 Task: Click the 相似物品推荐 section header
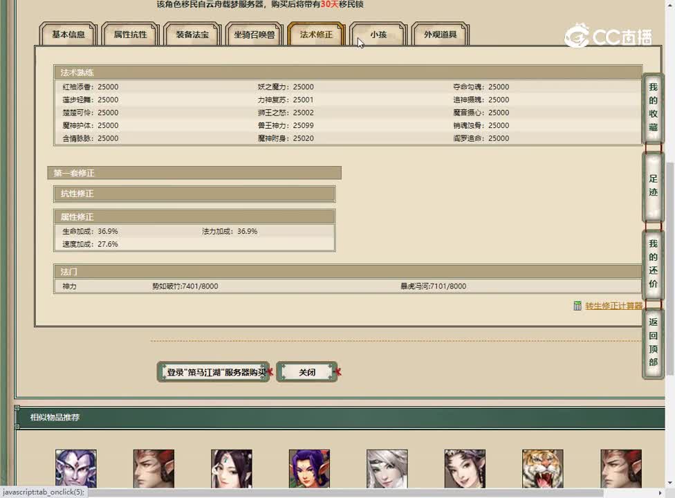point(340,417)
